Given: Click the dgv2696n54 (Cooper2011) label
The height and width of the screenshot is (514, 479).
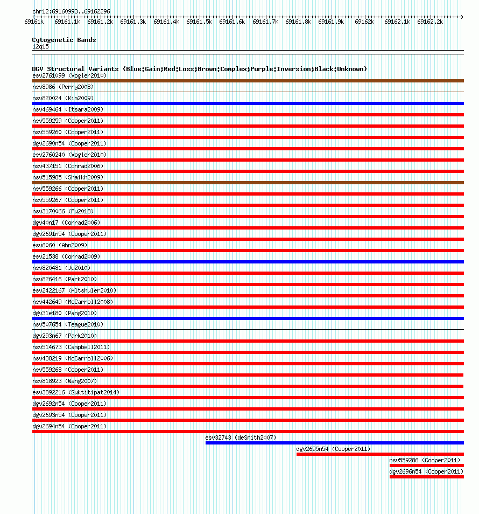Looking at the screenshot, I should coord(426,471).
